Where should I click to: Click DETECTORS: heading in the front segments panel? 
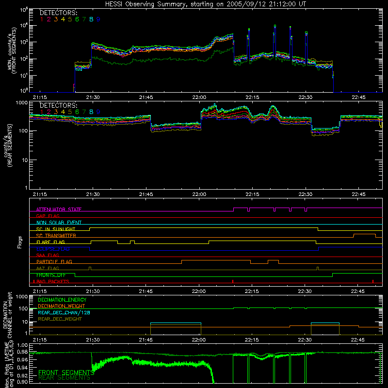click(58, 13)
